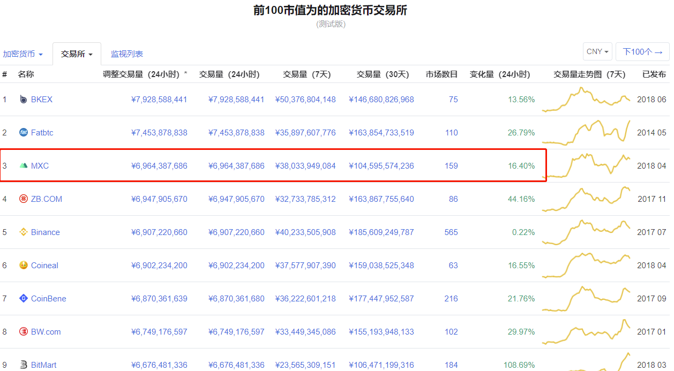Image resolution: width=674 pixels, height=371 pixels.
Task: Click Binance market count 565
Action: [x=451, y=232]
